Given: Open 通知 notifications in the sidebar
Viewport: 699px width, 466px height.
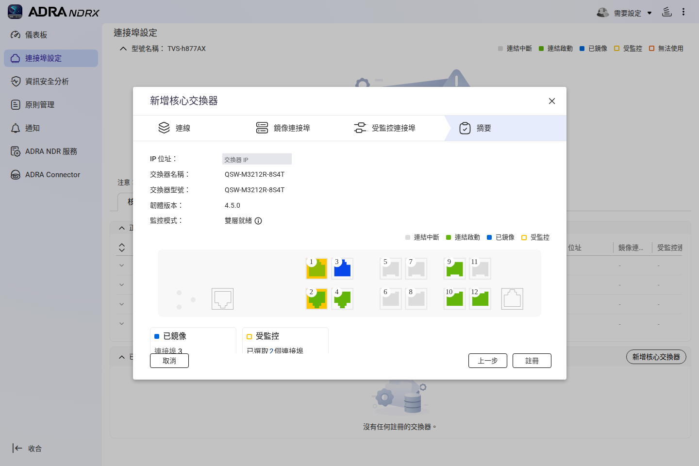Looking at the screenshot, I should (x=51, y=128).
